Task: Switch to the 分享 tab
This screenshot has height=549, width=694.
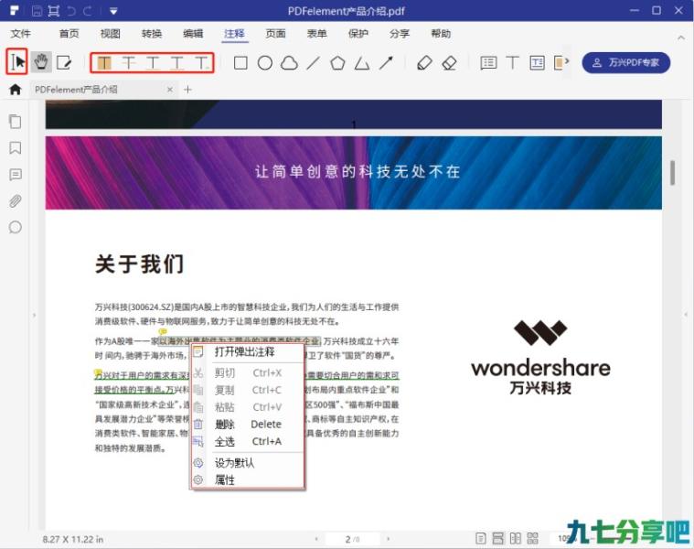Action: tap(400, 34)
